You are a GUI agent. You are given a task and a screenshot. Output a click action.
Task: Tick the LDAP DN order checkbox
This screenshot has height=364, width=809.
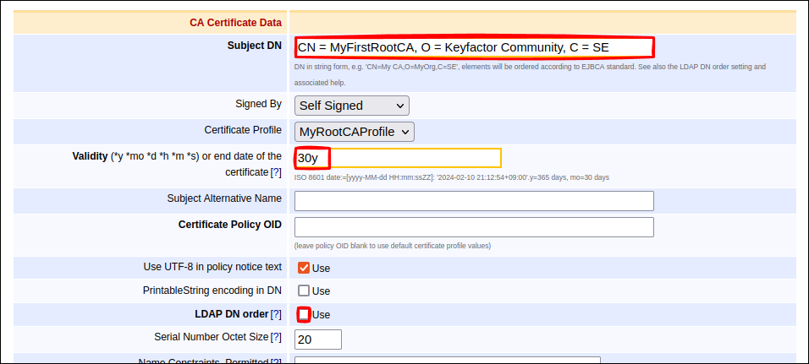point(304,314)
